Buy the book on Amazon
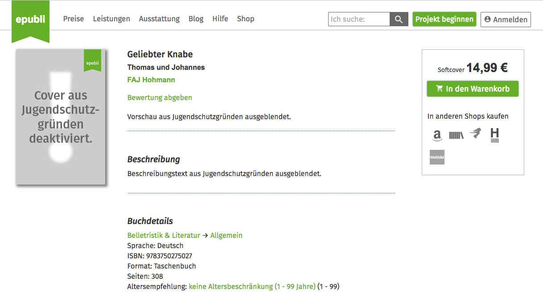The height and width of the screenshot is (293, 543). 437,135
